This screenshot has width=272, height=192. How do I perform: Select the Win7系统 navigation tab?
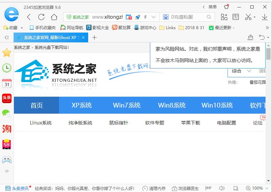tap(127, 105)
